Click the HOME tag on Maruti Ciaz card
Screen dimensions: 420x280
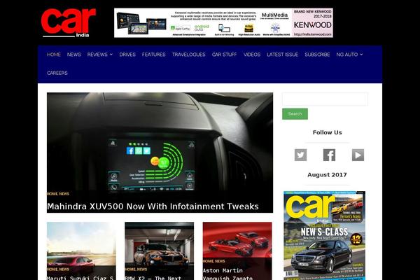[52, 269]
